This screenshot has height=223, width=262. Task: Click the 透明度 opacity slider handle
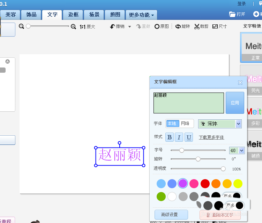click(x=223, y=169)
